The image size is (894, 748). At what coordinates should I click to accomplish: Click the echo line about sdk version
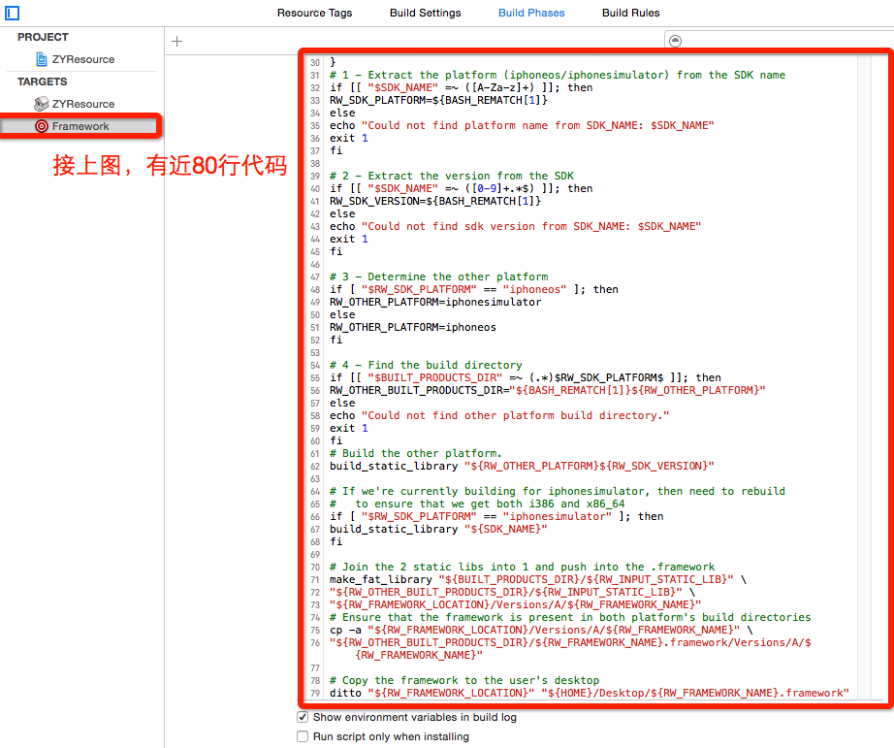[x=515, y=226]
